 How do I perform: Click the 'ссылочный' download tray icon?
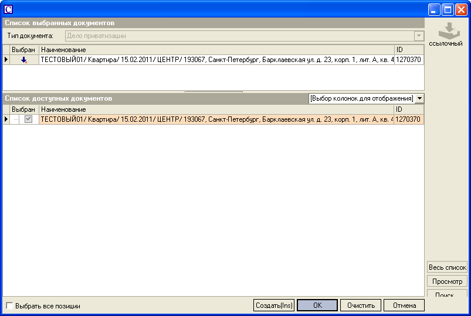click(445, 31)
